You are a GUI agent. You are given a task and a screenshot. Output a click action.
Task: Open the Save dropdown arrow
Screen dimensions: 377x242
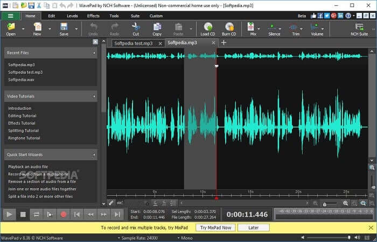pyautogui.click(x=76, y=29)
